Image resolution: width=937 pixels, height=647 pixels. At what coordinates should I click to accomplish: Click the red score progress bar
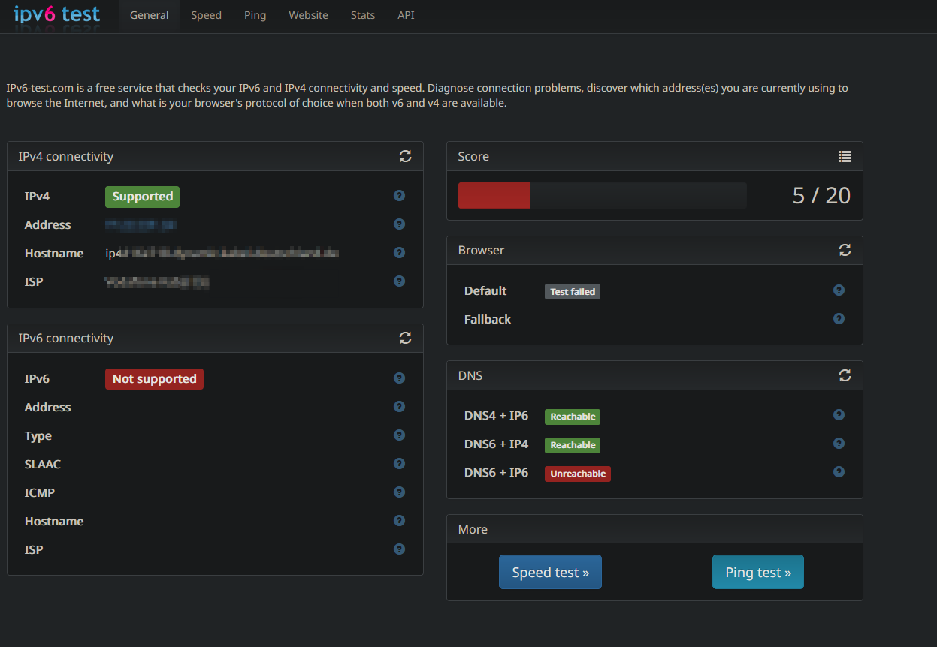pyautogui.click(x=494, y=195)
